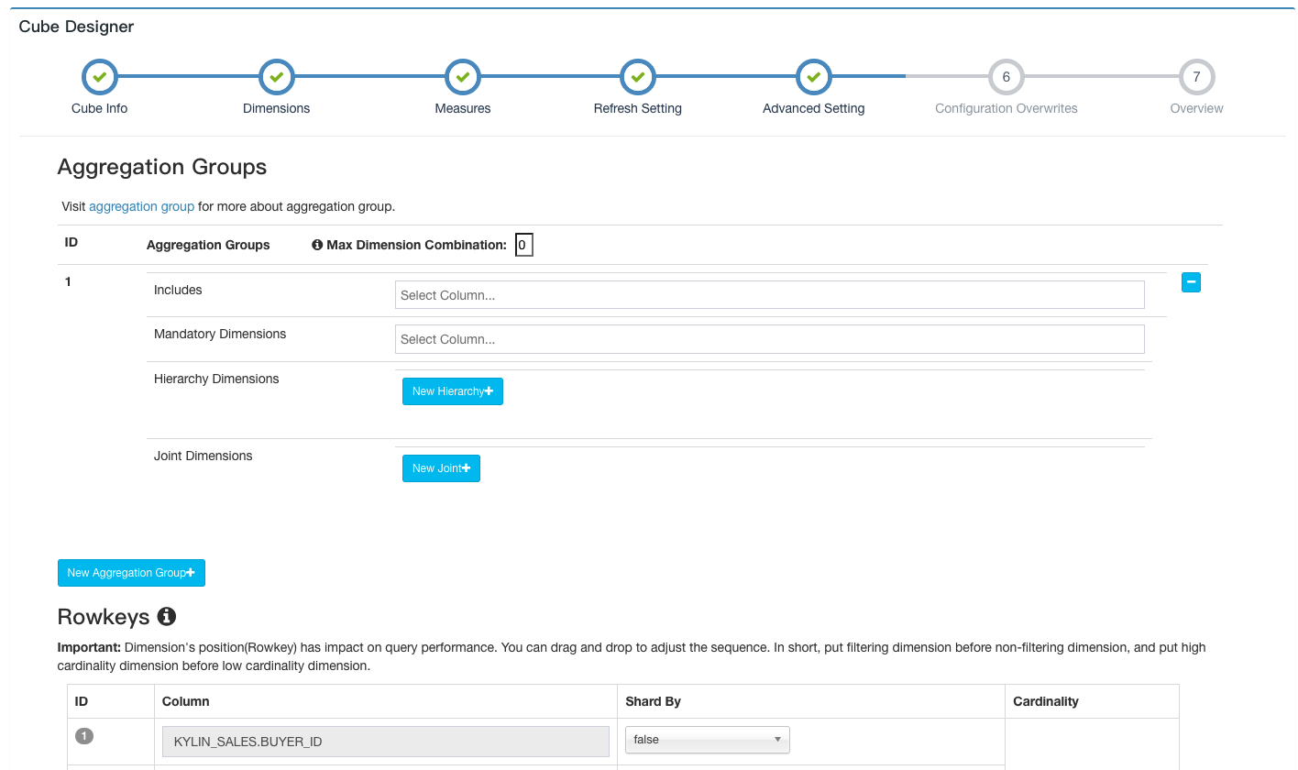Select the Overview step label

pos(1196,108)
